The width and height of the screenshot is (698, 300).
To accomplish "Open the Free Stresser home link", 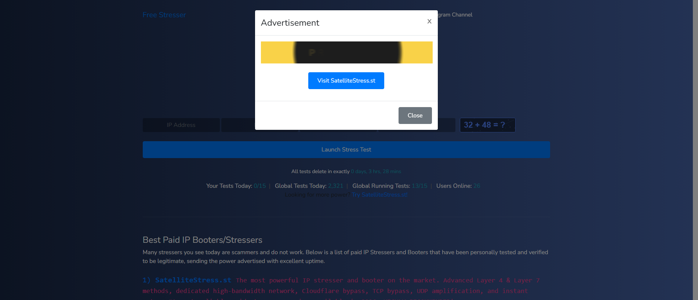I will pyautogui.click(x=164, y=15).
